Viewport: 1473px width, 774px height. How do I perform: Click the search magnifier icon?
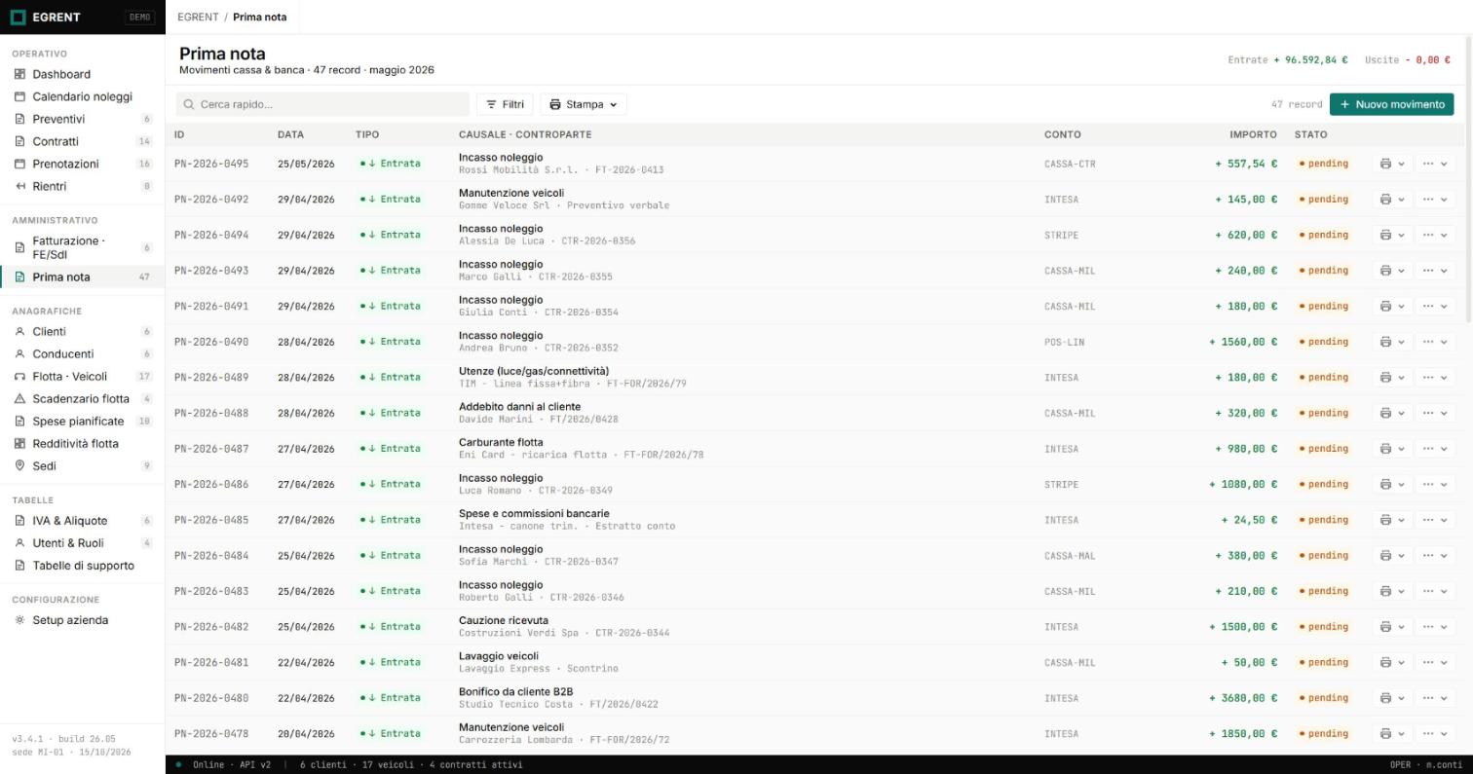[189, 104]
